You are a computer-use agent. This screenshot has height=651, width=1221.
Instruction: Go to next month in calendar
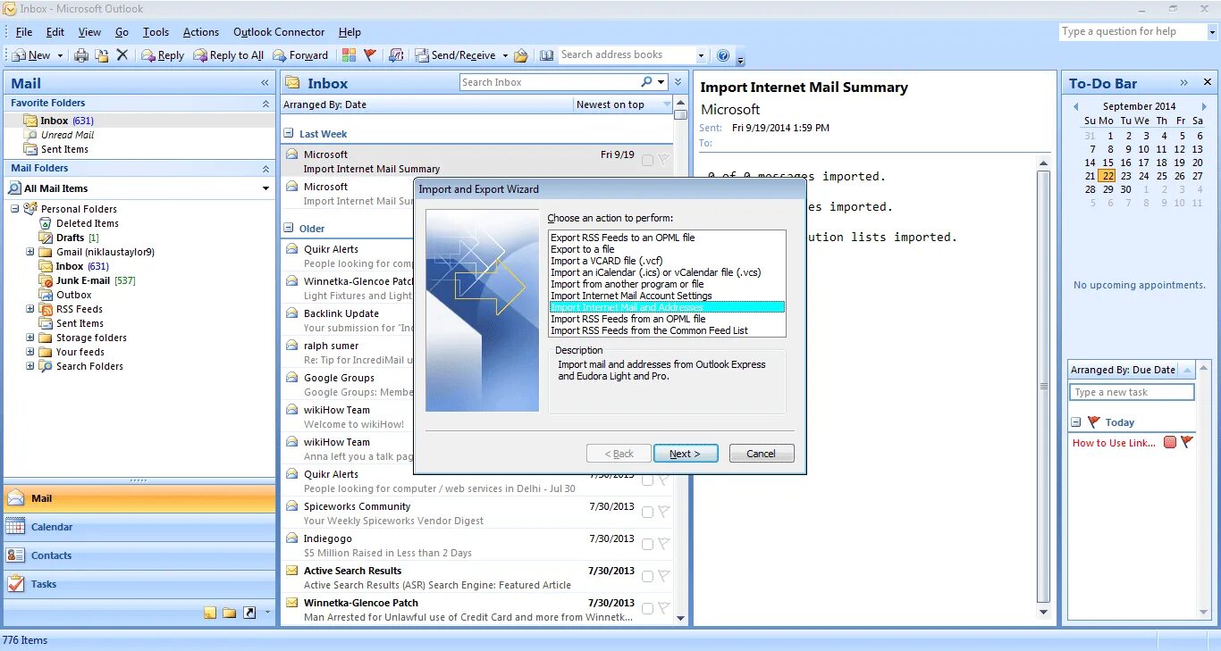(1204, 106)
